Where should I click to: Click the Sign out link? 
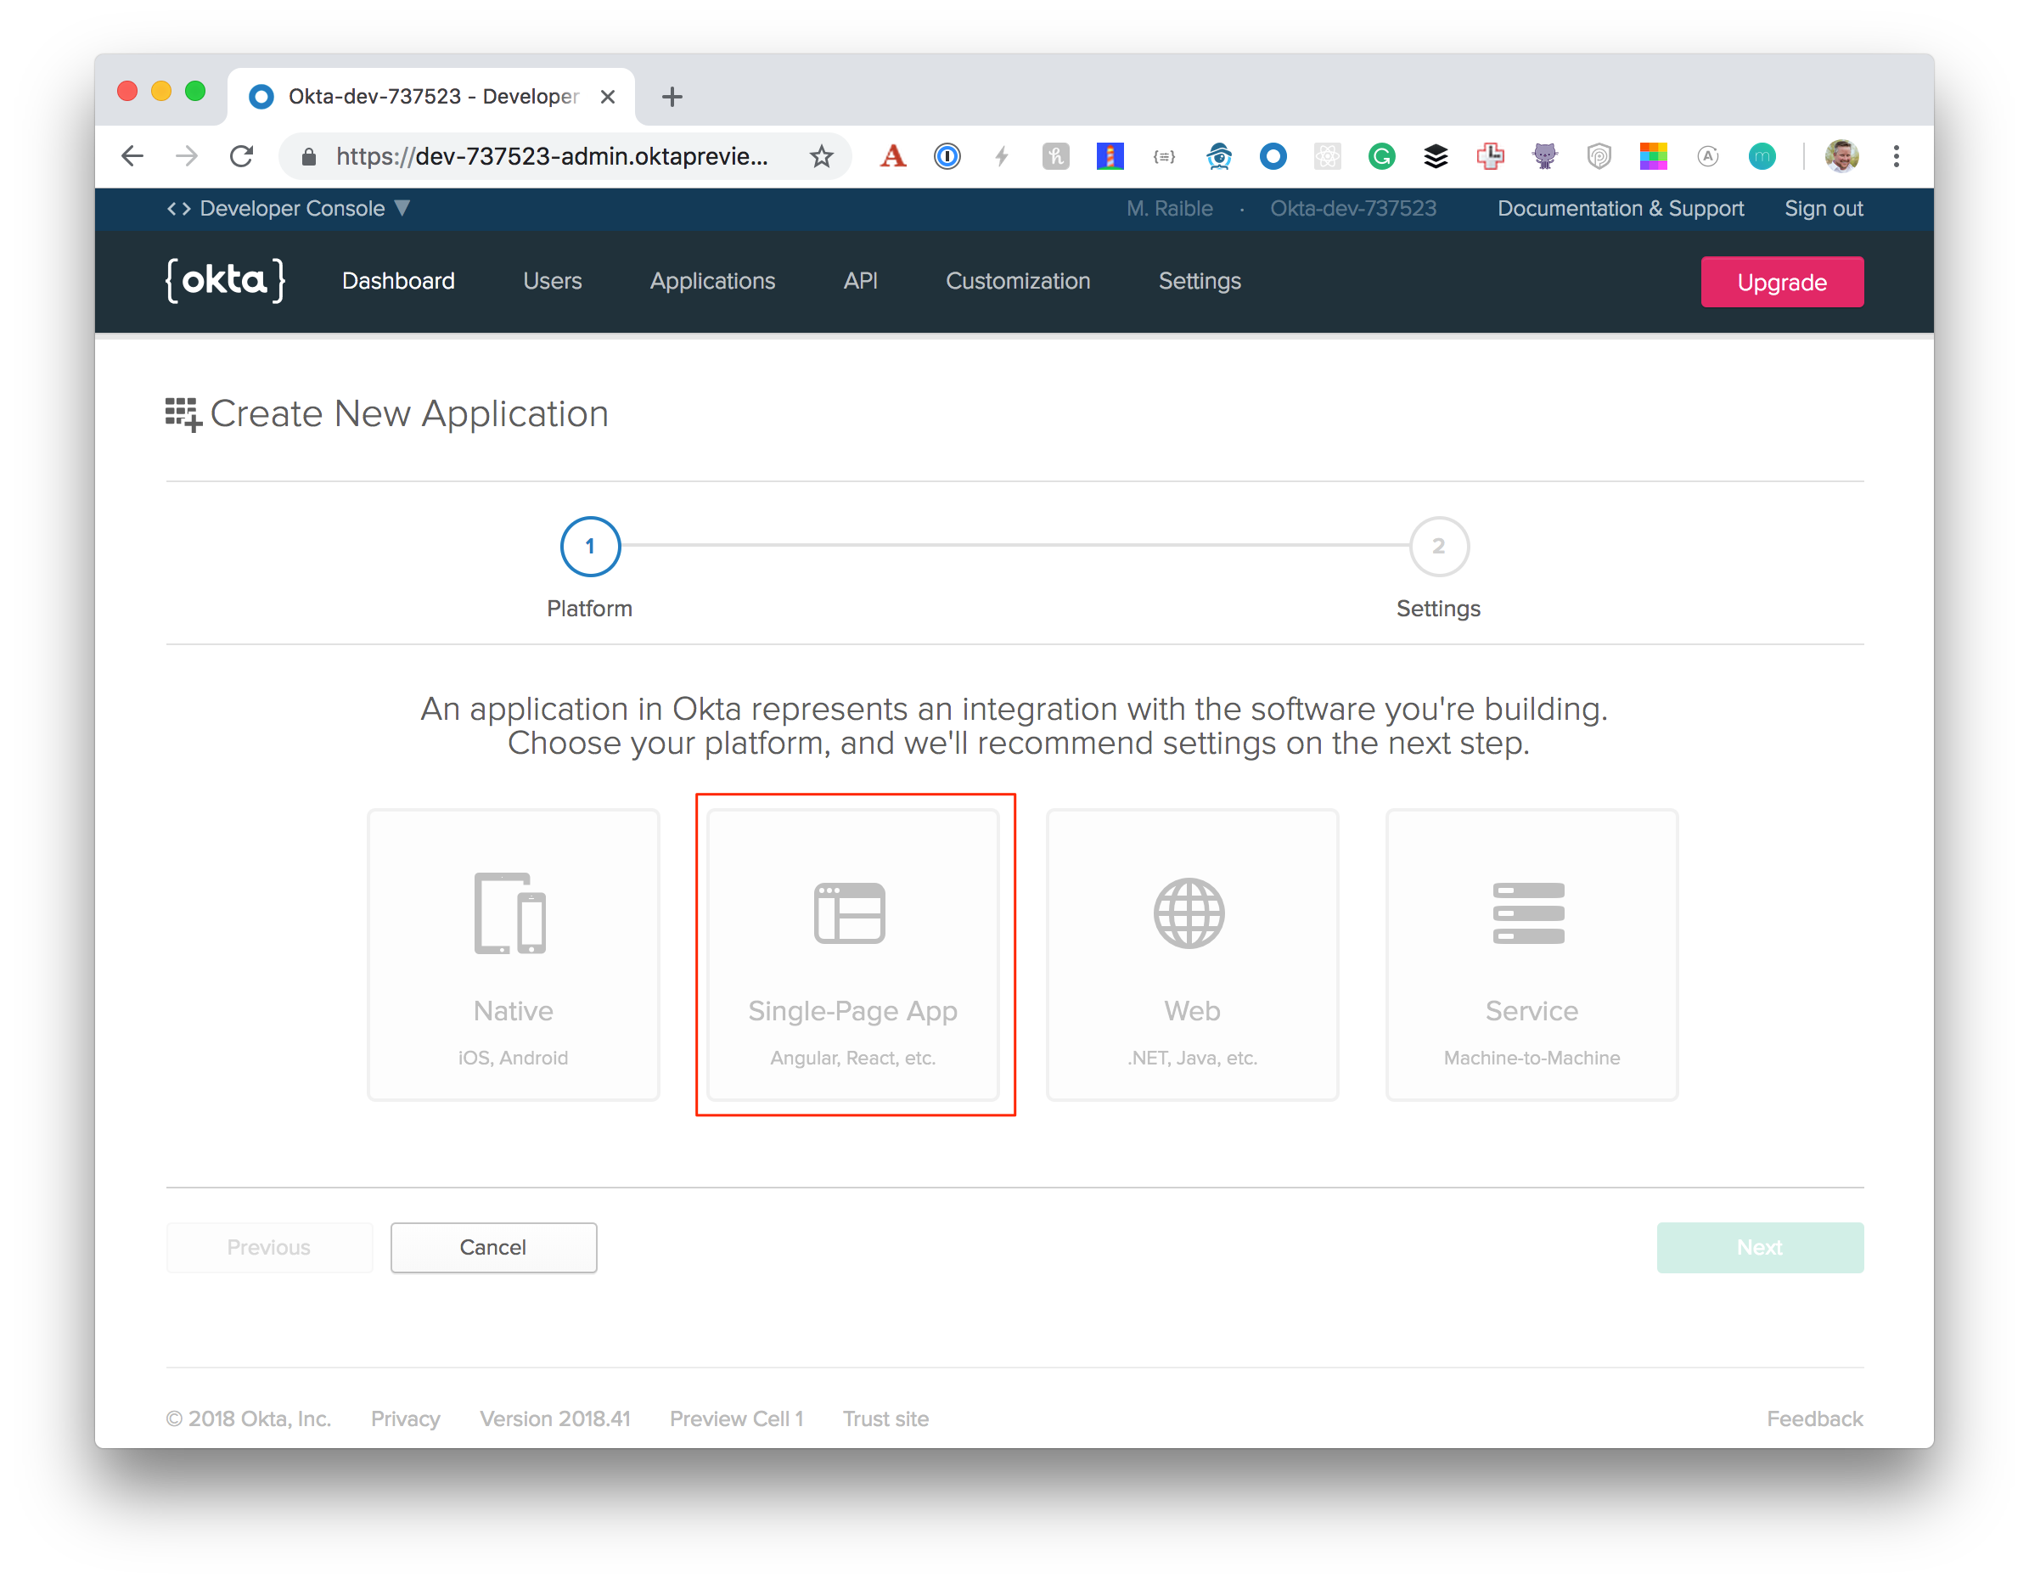(1823, 208)
